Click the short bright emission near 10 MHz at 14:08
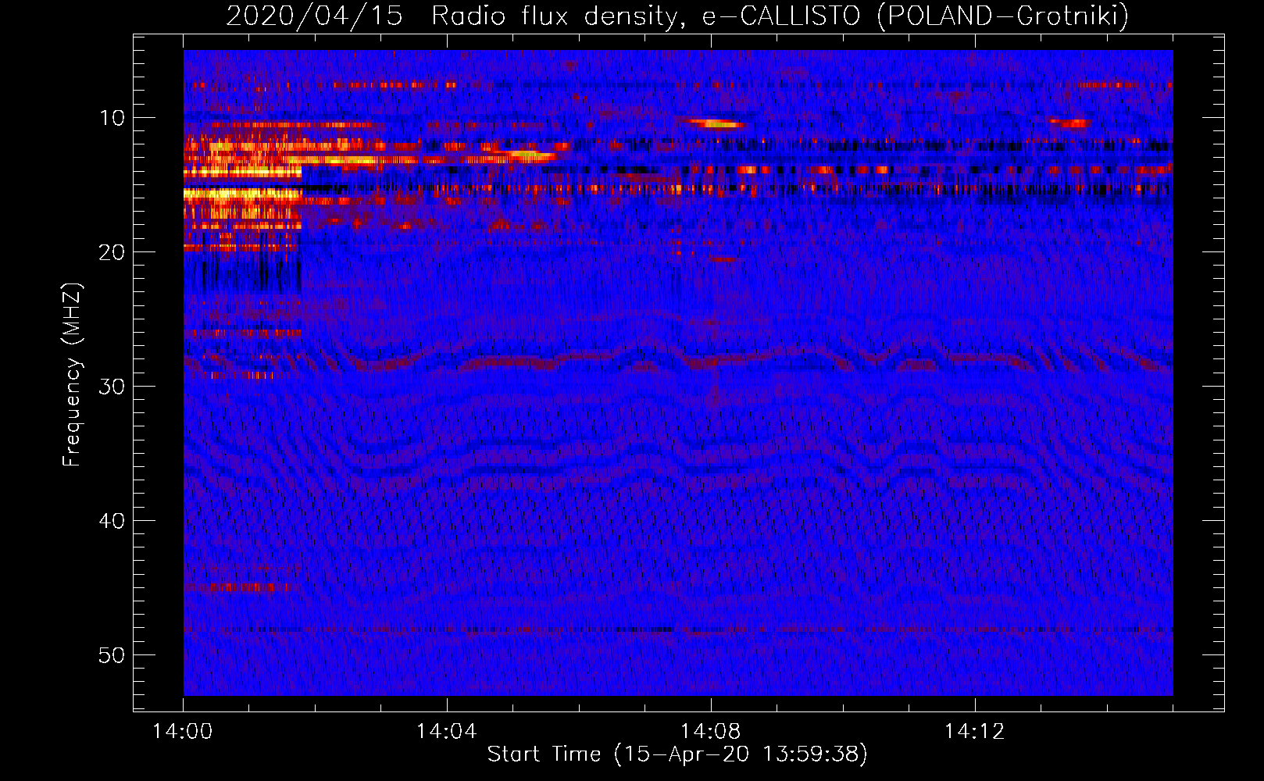The width and height of the screenshot is (1264, 781). (x=715, y=123)
